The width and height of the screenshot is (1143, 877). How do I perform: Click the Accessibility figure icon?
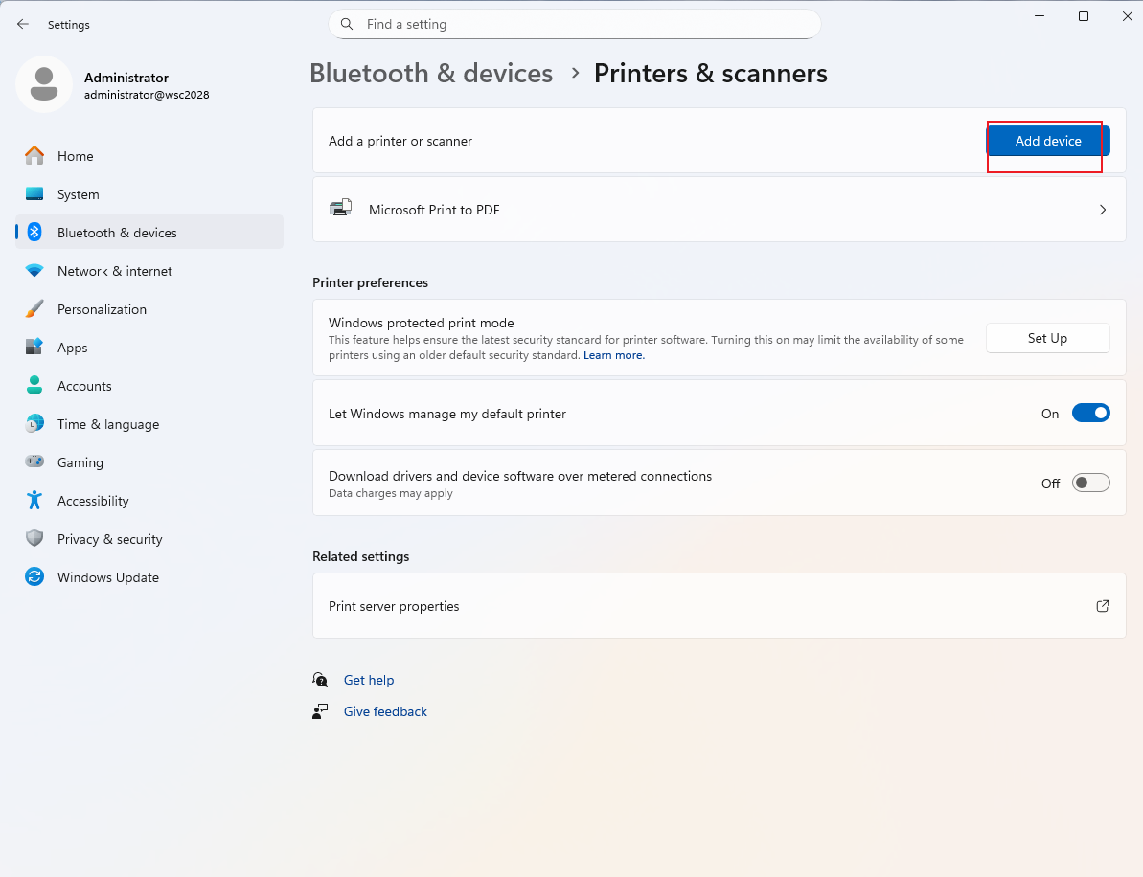[x=34, y=501]
